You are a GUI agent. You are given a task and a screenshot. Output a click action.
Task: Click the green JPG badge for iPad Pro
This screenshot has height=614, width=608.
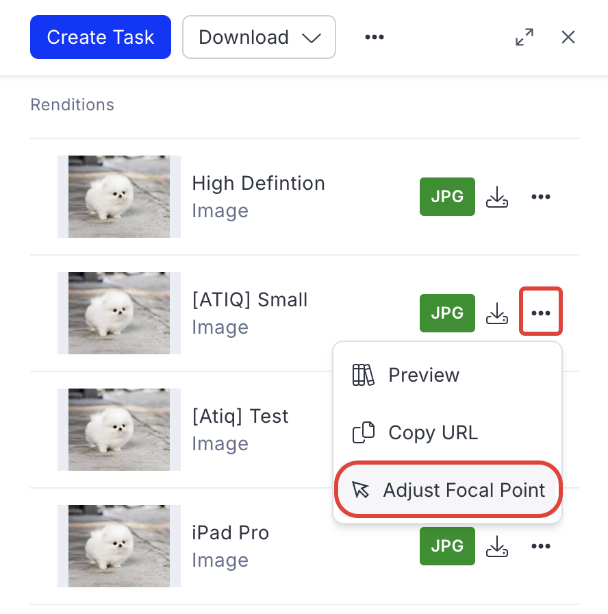(447, 546)
